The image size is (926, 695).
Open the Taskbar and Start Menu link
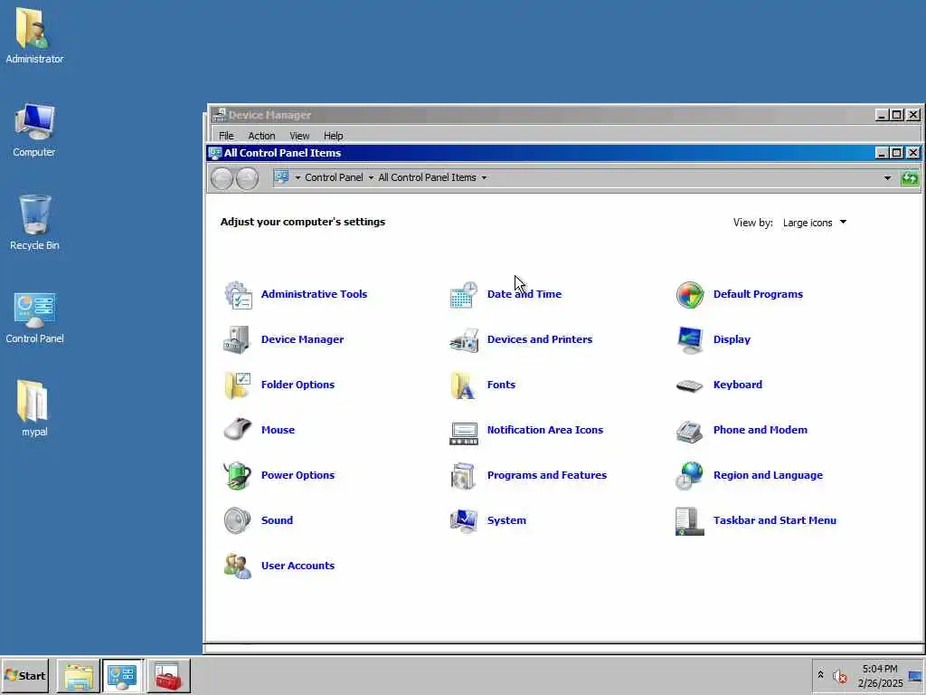[x=775, y=520]
